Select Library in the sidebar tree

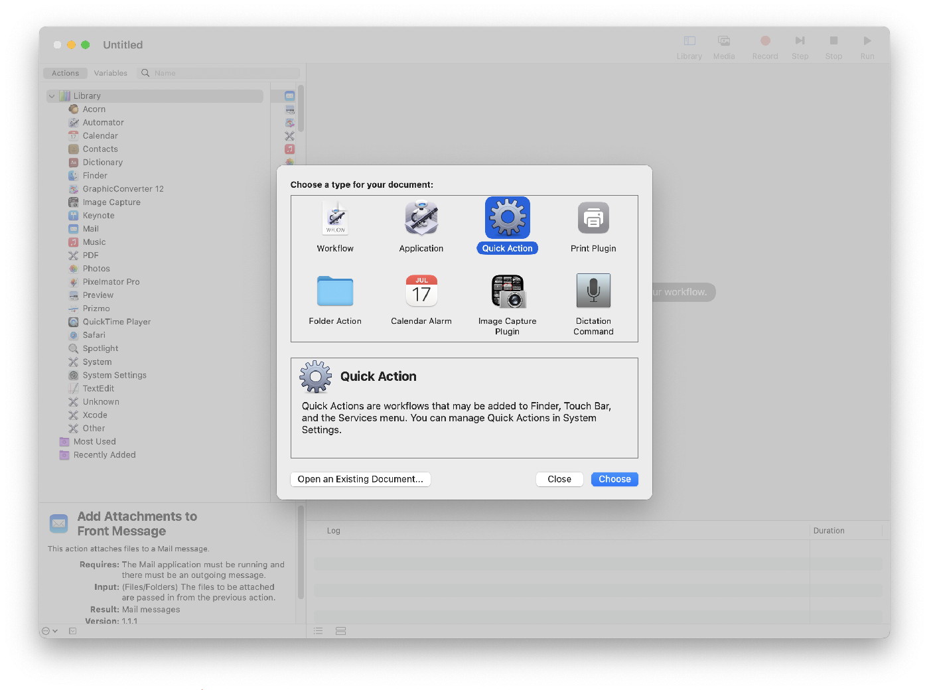pyautogui.click(x=155, y=96)
